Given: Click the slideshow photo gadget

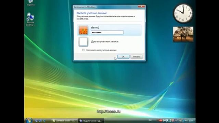Looking at the screenshot, I should (183, 34).
